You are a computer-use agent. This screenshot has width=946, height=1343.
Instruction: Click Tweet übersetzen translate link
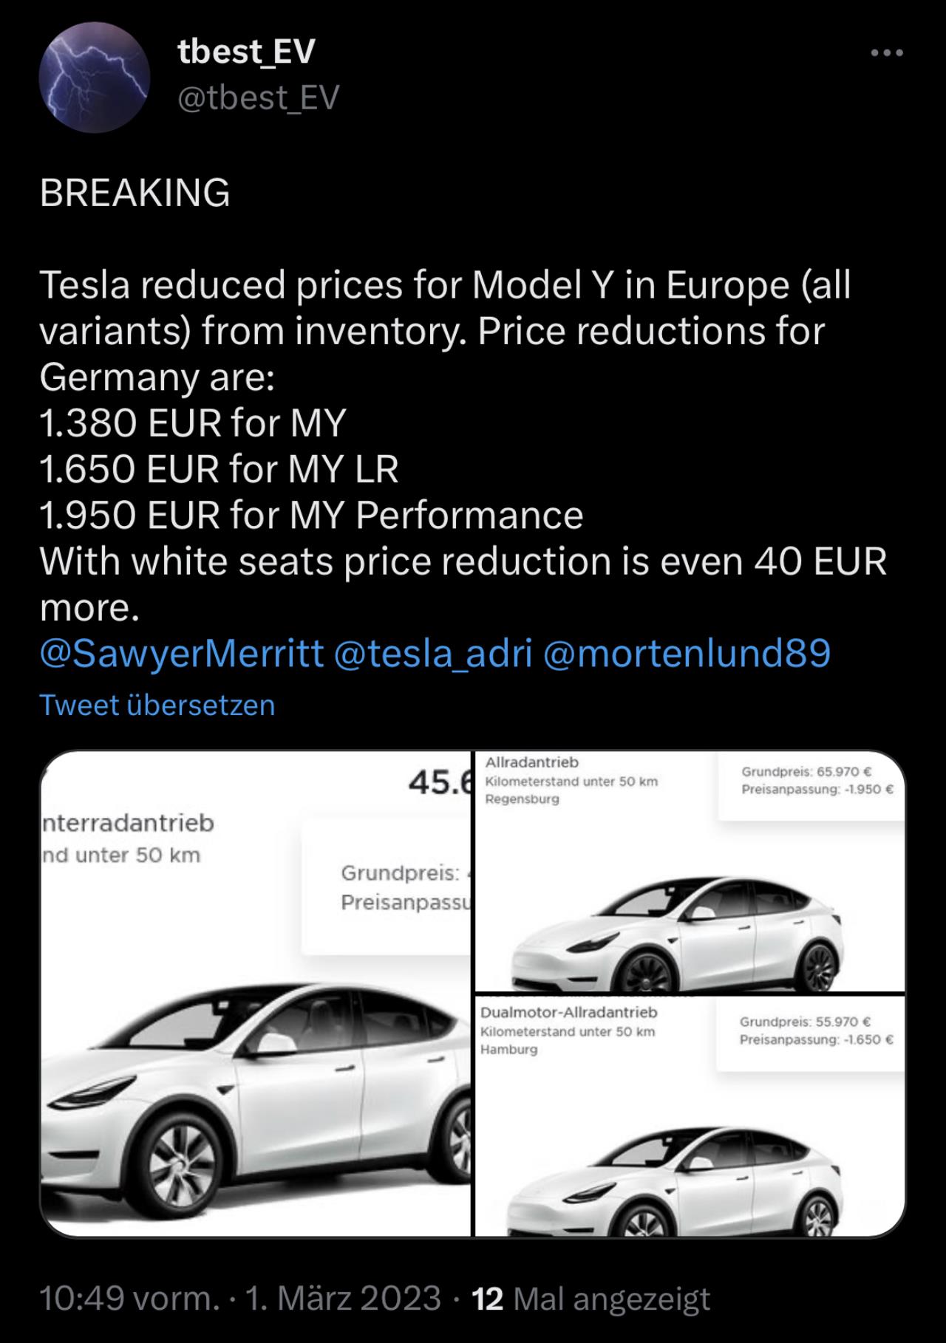pyautogui.click(x=157, y=705)
